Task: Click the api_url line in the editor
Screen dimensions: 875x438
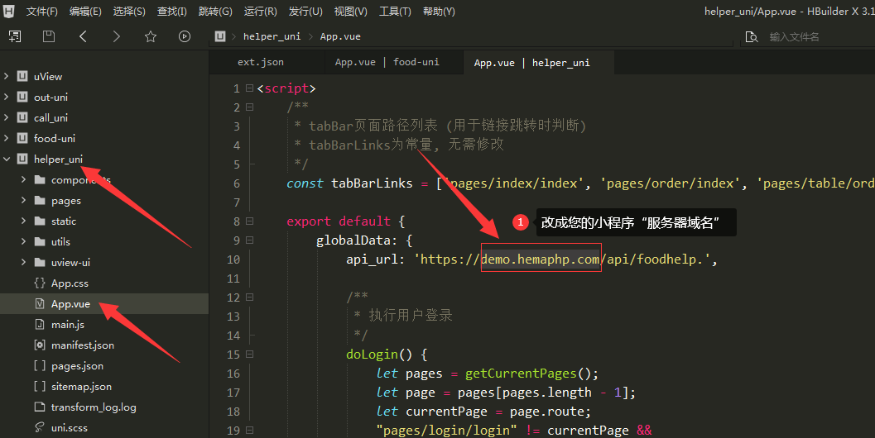Action: (x=531, y=259)
